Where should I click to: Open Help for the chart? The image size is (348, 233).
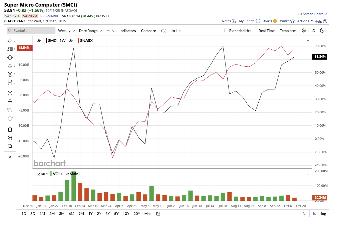321,21
